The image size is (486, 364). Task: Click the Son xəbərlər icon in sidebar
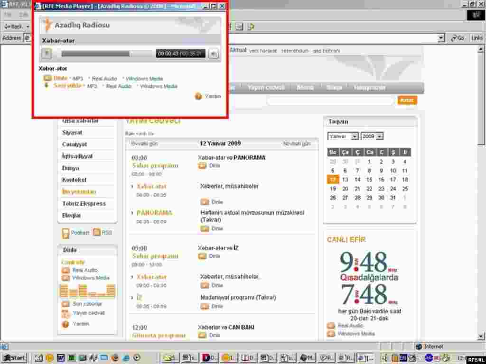tap(65, 304)
